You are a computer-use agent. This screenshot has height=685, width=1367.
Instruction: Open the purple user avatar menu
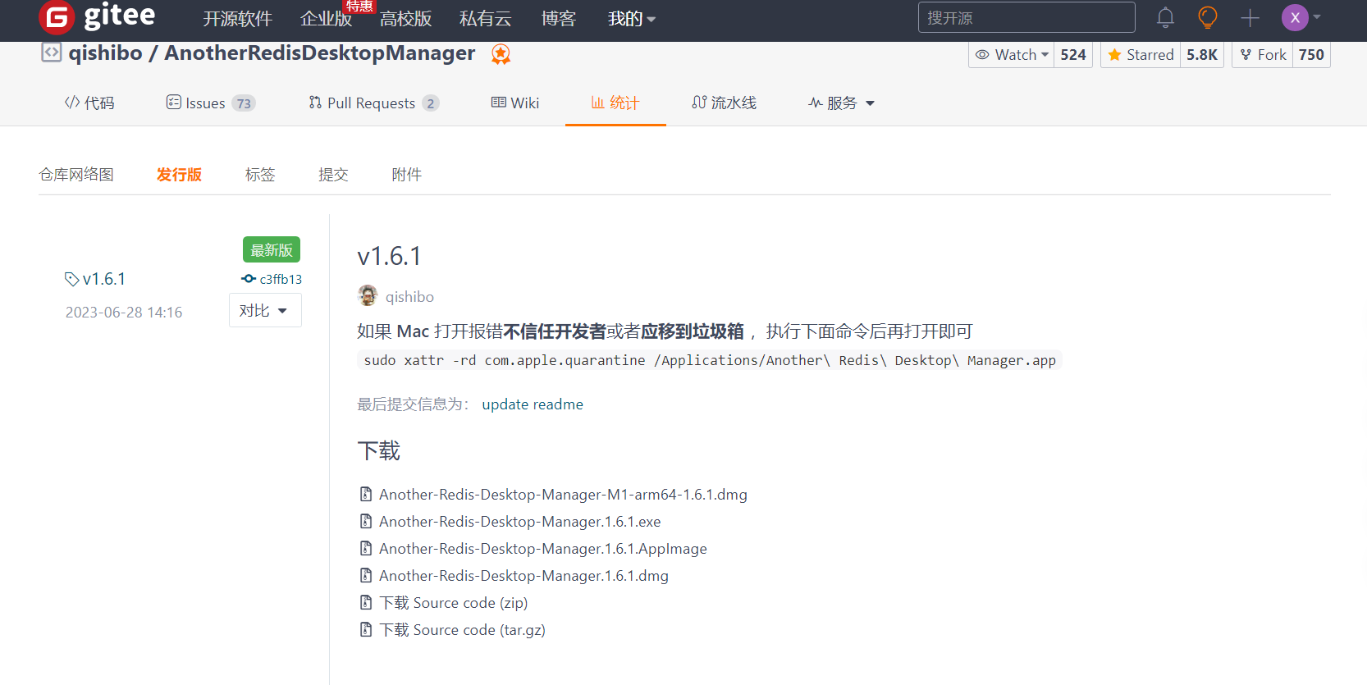(x=1295, y=17)
